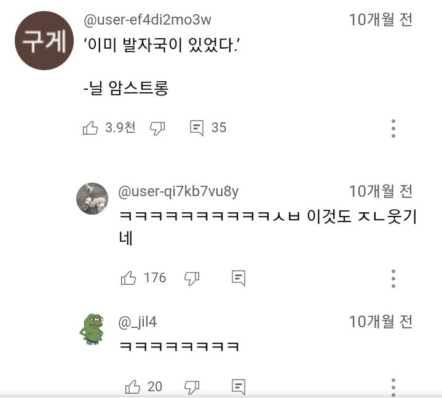442x398 pixels.
Task: Open more options for _jil4's reply
Action: click(393, 386)
